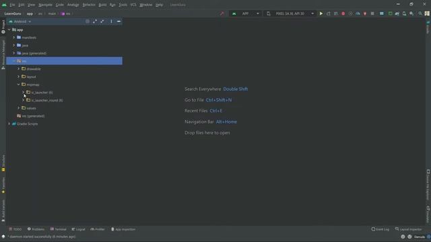Expand the manifests folder arrow
This screenshot has width=431, height=242.
click(13, 38)
